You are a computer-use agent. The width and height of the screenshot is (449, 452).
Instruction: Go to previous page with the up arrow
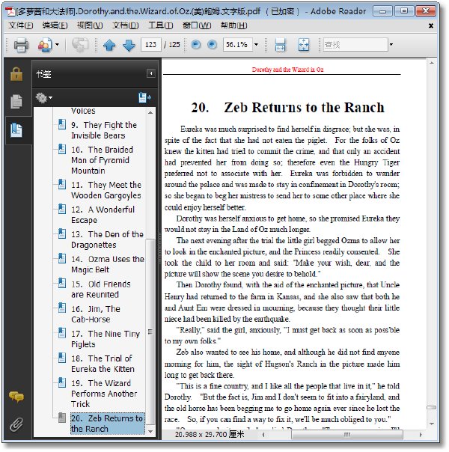pos(109,45)
